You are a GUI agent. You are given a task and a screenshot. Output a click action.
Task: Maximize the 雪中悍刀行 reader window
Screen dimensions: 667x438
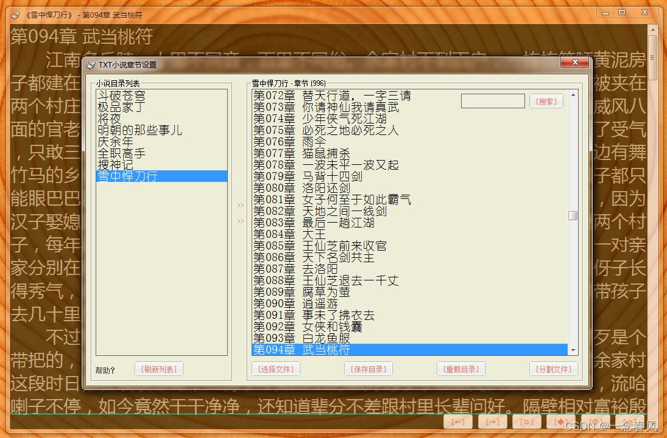[x=621, y=13]
